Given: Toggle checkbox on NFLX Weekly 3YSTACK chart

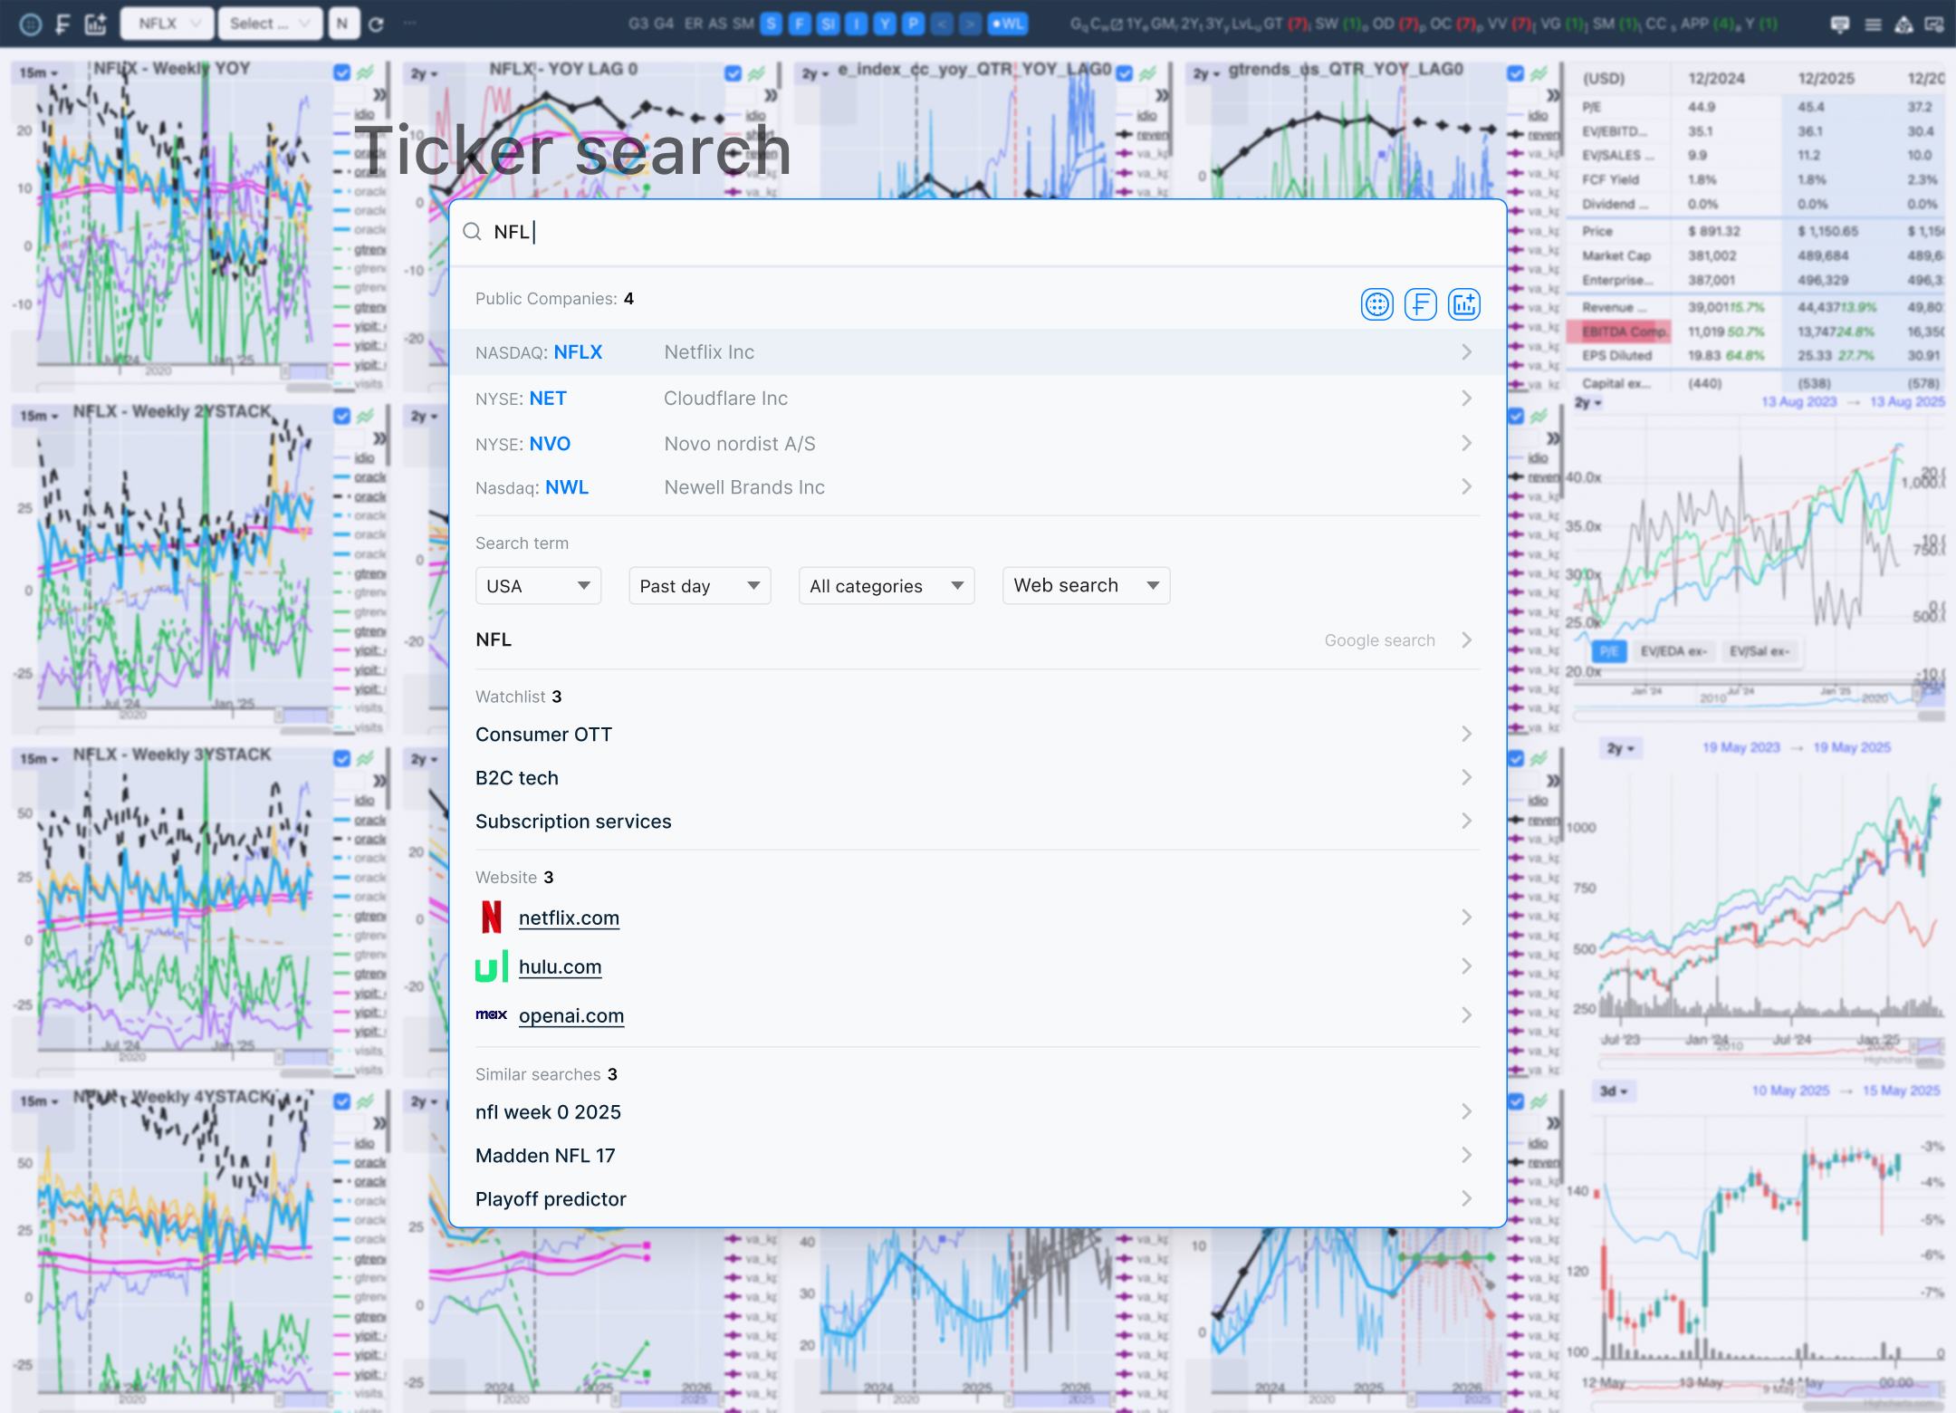Looking at the screenshot, I should tap(341, 758).
